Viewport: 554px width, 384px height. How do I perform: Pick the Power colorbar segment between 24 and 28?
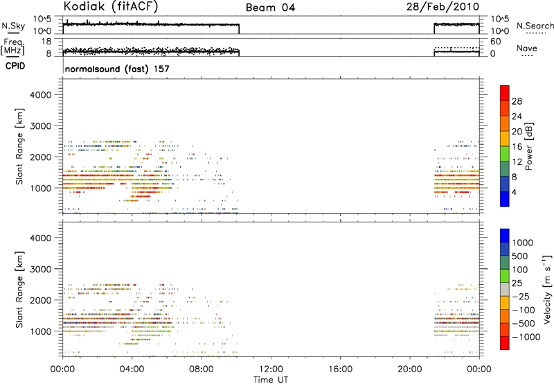505,108
